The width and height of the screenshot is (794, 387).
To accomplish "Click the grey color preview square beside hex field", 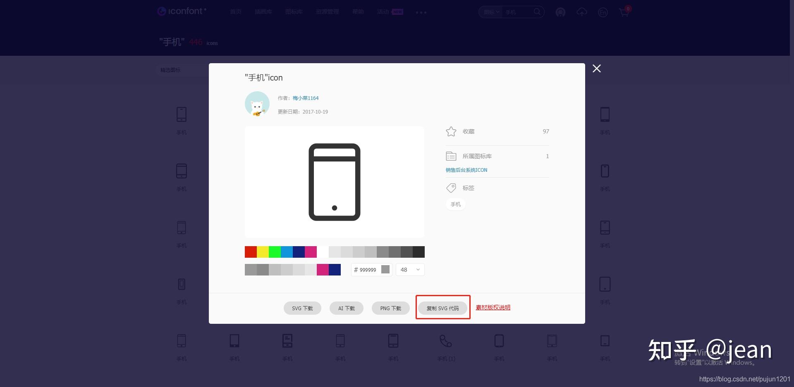I will tap(385, 269).
